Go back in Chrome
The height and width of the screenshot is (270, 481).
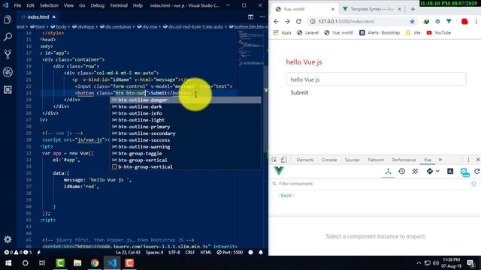(x=276, y=22)
